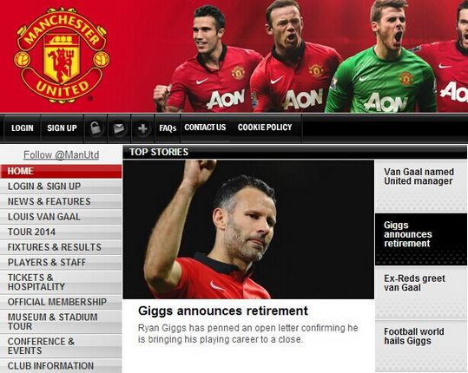Follow @ManUtd link
Screen dimensions: 468x373
click(61, 154)
